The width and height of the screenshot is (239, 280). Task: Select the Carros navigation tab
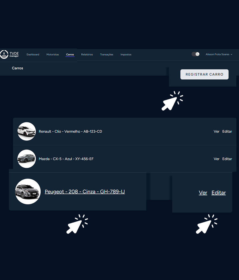70,54
